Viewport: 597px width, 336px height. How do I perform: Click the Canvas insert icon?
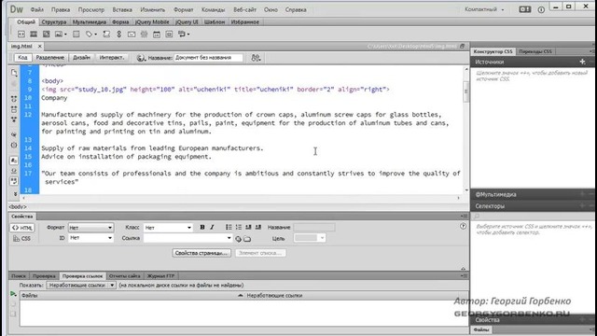tap(46, 35)
